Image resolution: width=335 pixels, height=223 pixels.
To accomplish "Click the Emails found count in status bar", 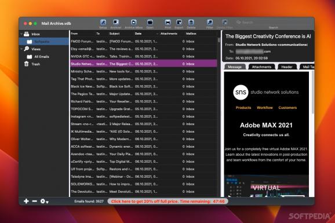I will pyautogui.click(x=89, y=202).
